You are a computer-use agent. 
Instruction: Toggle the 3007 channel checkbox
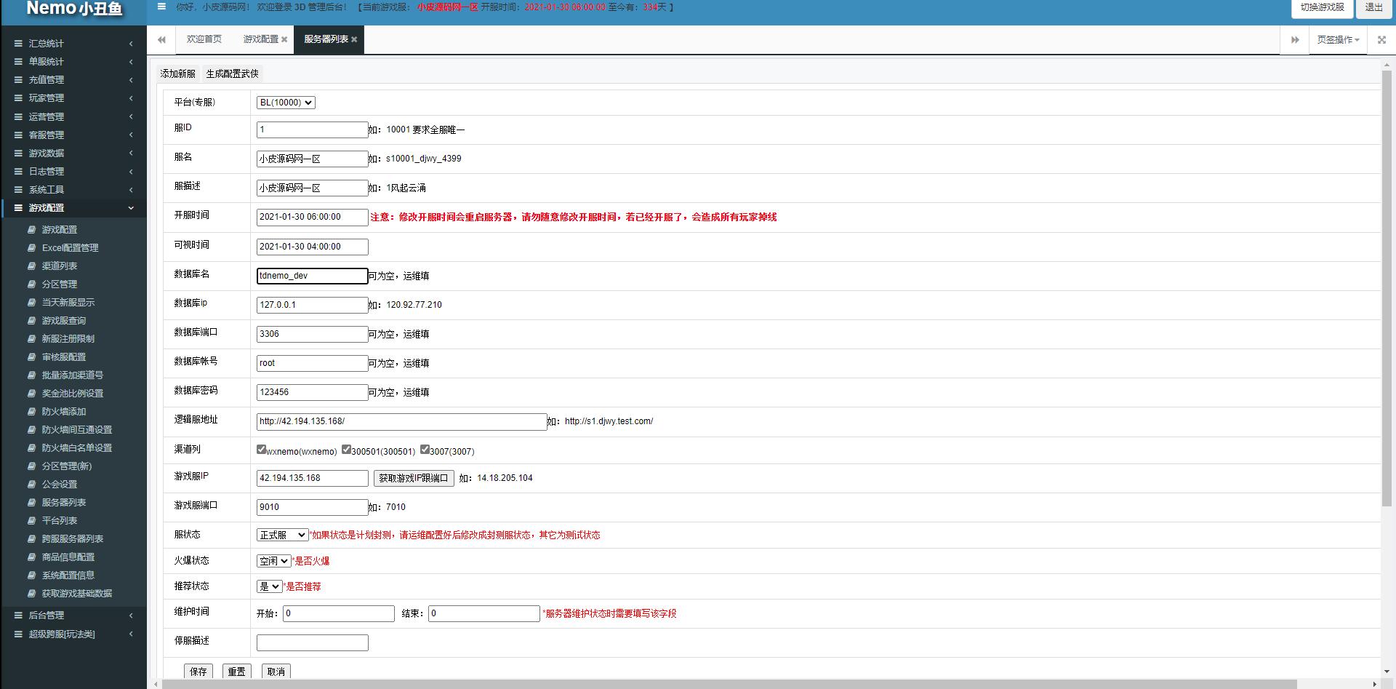425,450
